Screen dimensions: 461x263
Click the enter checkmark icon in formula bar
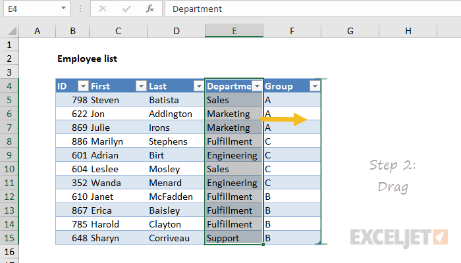(126, 9)
